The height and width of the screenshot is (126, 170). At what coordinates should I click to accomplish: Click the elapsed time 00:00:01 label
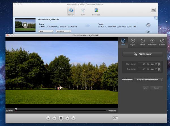(10, 111)
